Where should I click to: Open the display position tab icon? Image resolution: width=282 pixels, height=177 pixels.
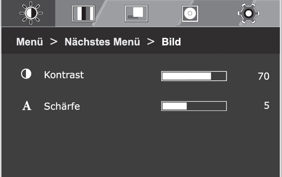coord(136,13)
